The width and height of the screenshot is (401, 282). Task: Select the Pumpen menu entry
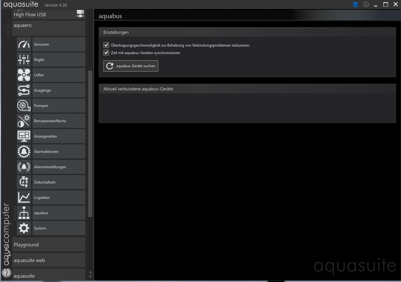[59, 106]
